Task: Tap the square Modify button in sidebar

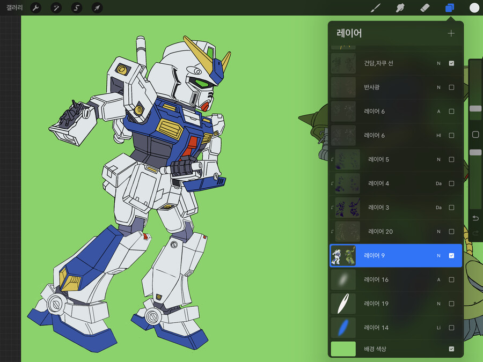Action: click(x=475, y=135)
